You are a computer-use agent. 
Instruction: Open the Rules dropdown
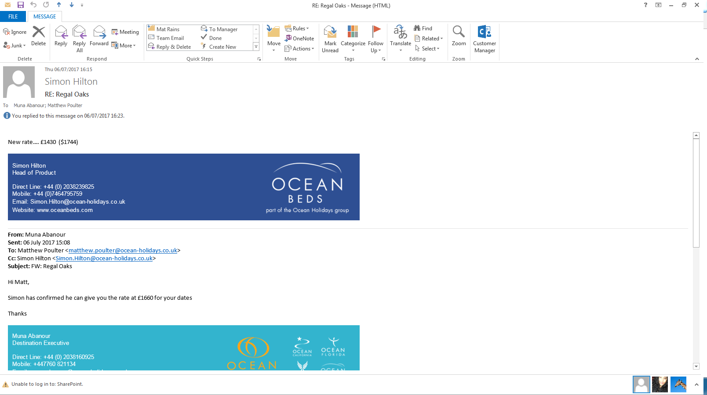pyautogui.click(x=297, y=29)
